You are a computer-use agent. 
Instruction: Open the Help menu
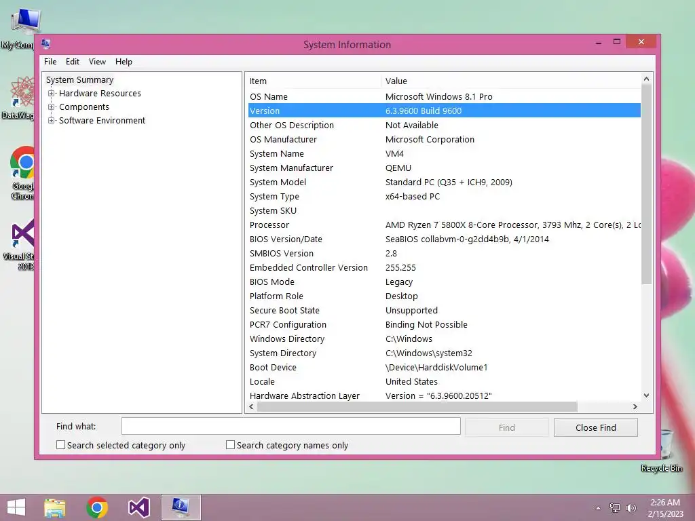(x=124, y=62)
